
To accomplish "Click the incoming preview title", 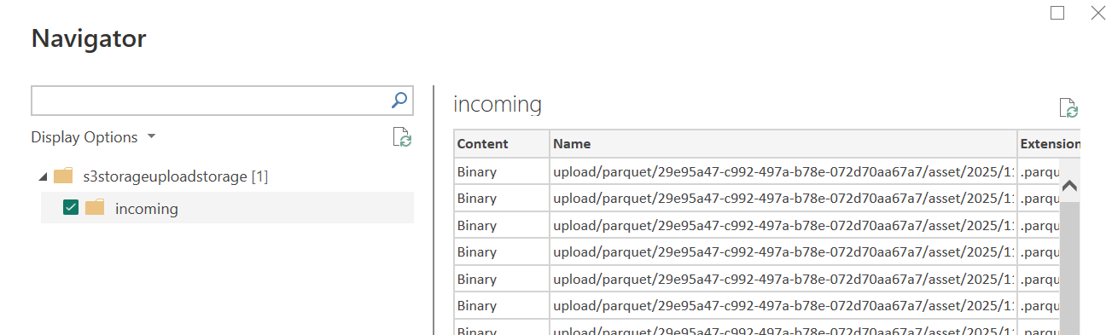I will point(498,104).
